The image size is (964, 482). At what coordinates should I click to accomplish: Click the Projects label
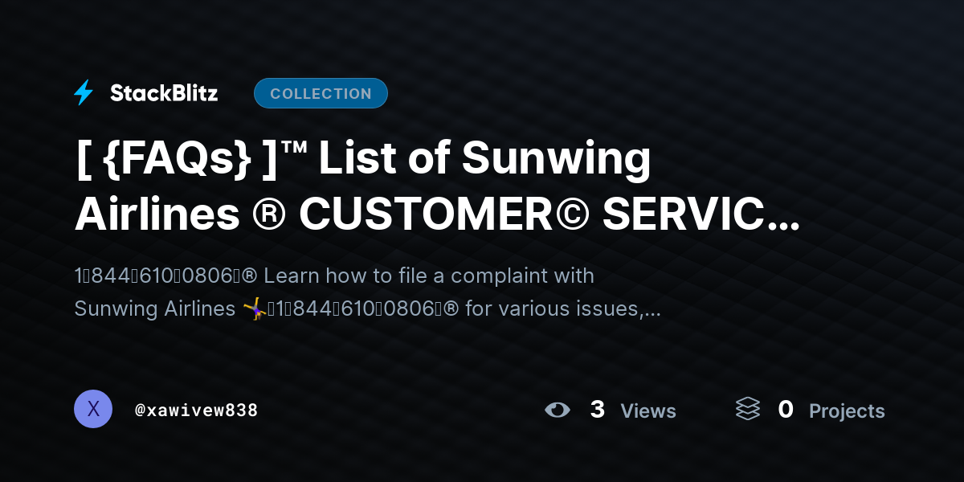coord(847,411)
